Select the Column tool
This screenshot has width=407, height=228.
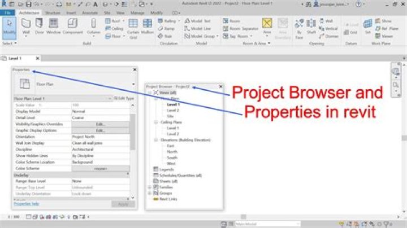point(93,27)
